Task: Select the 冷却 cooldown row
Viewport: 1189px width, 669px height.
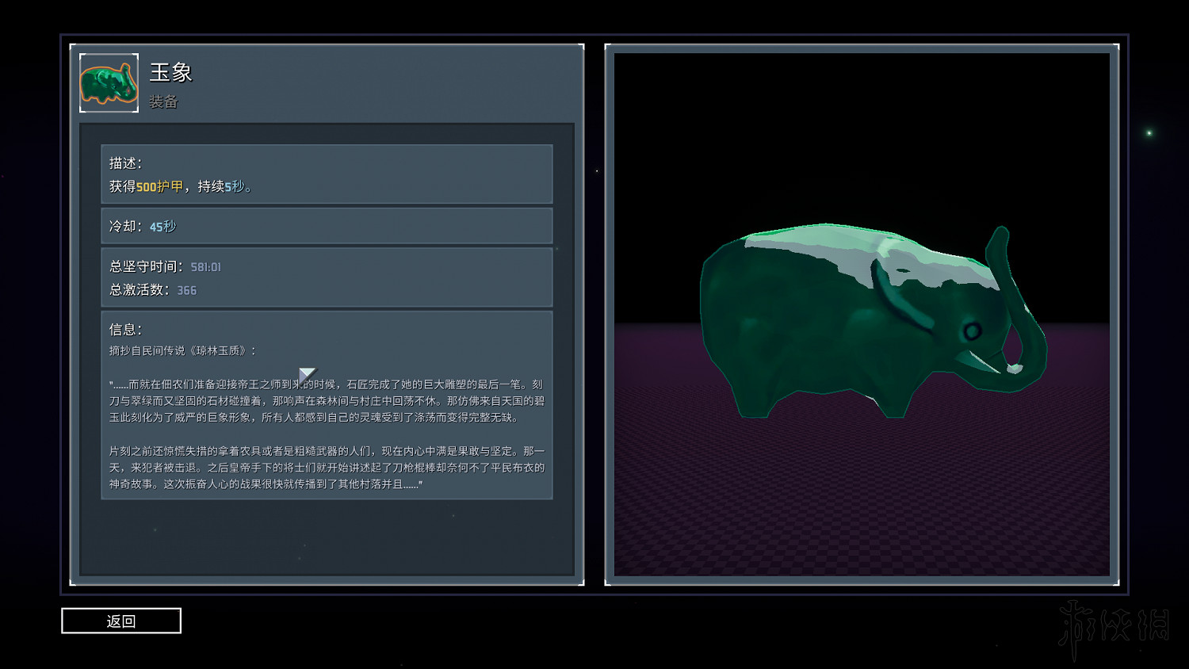Action: click(x=327, y=227)
